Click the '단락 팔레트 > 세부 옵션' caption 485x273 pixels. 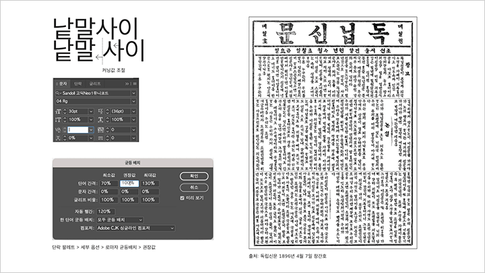click(x=104, y=247)
